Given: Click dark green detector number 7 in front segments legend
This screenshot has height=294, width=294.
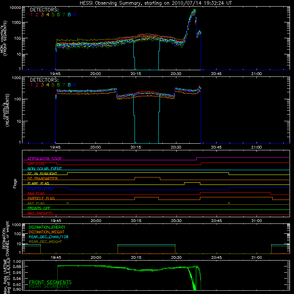Looking at the screenshot, I should [x=64, y=15].
